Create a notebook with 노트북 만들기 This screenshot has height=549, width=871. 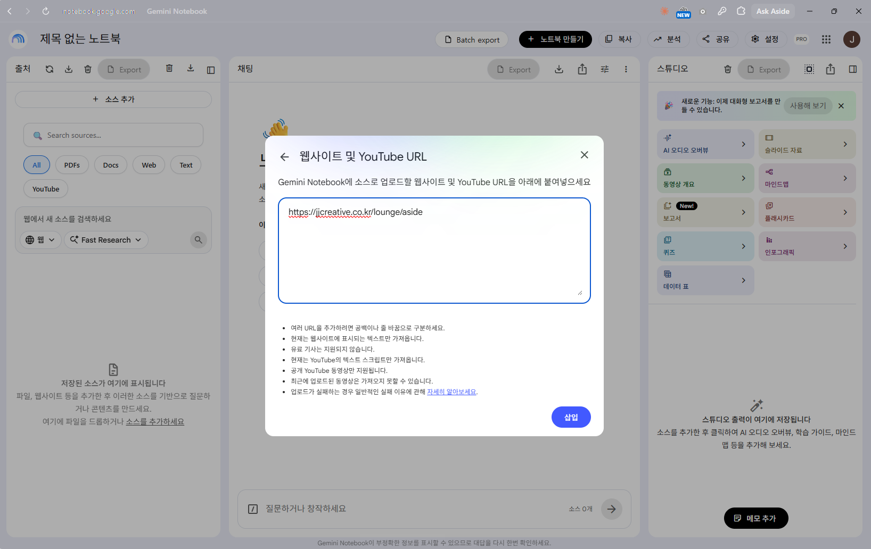click(x=555, y=39)
